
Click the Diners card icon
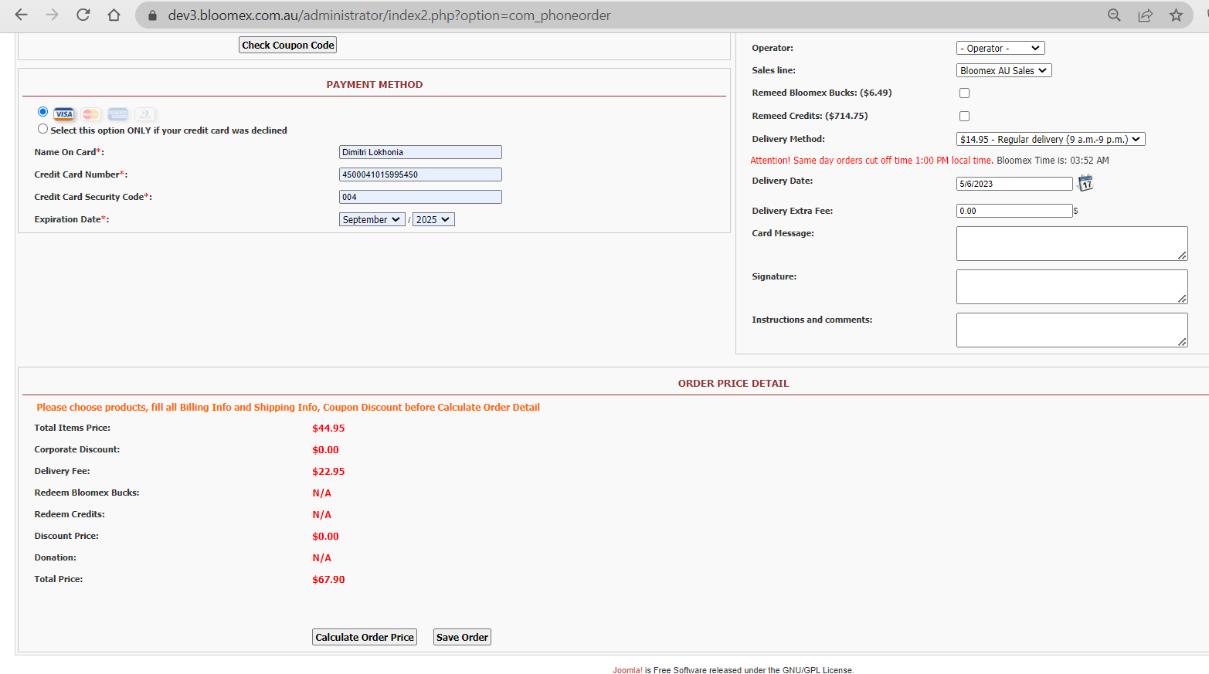145,113
